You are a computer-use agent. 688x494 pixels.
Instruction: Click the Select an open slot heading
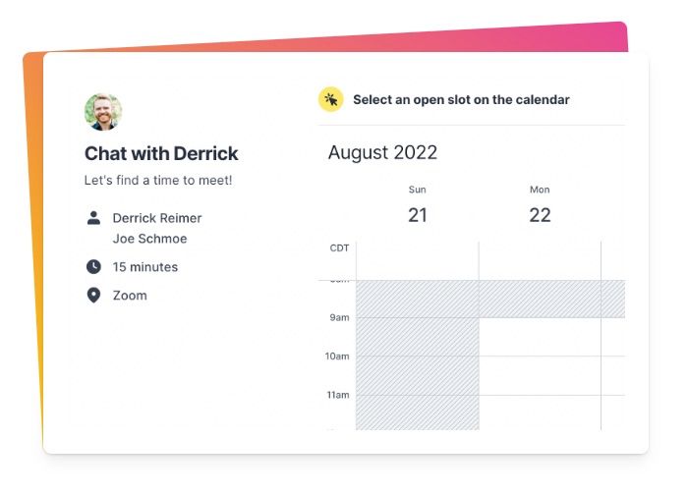click(461, 99)
